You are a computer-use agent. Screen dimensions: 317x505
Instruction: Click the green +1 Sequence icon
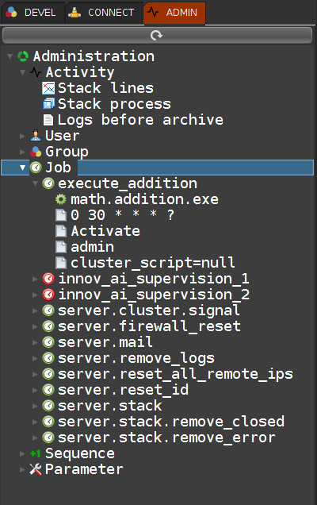[35, 453]
